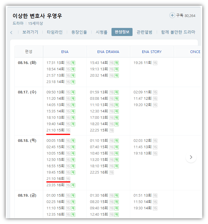Click the 재 badge beside 23:18 14회

point(73,82)
